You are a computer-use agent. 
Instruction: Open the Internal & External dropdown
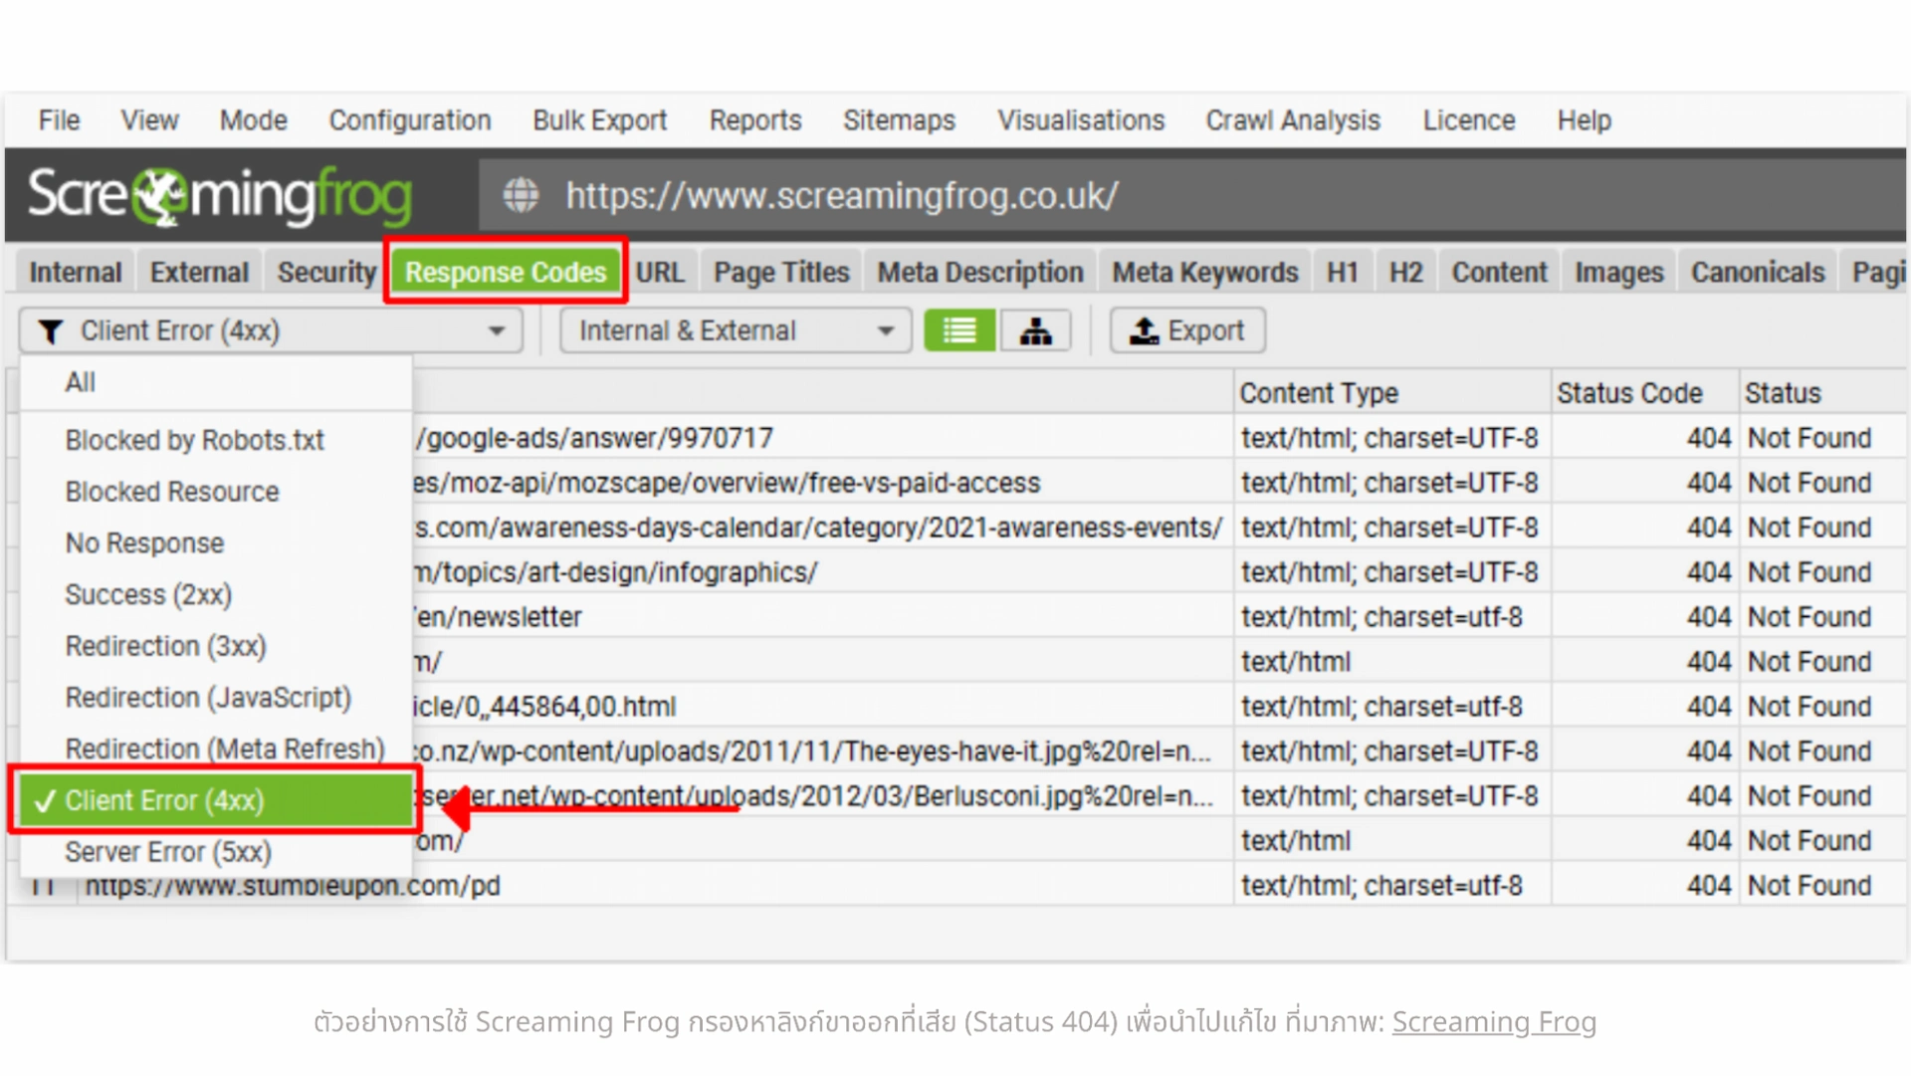pyautogui.click(x=736, y=330)
